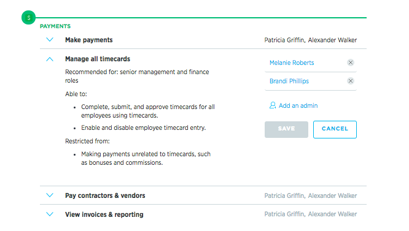Remove Melanie Roberts with the X icon
Image resolution: width=409 pixels, height=231 pixels.
(350, 62)
